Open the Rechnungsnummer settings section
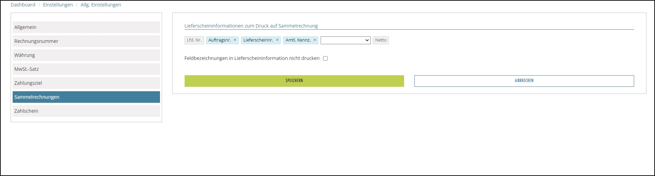The height and width of the screenshot is (176, 655). [x=86, y=41]
